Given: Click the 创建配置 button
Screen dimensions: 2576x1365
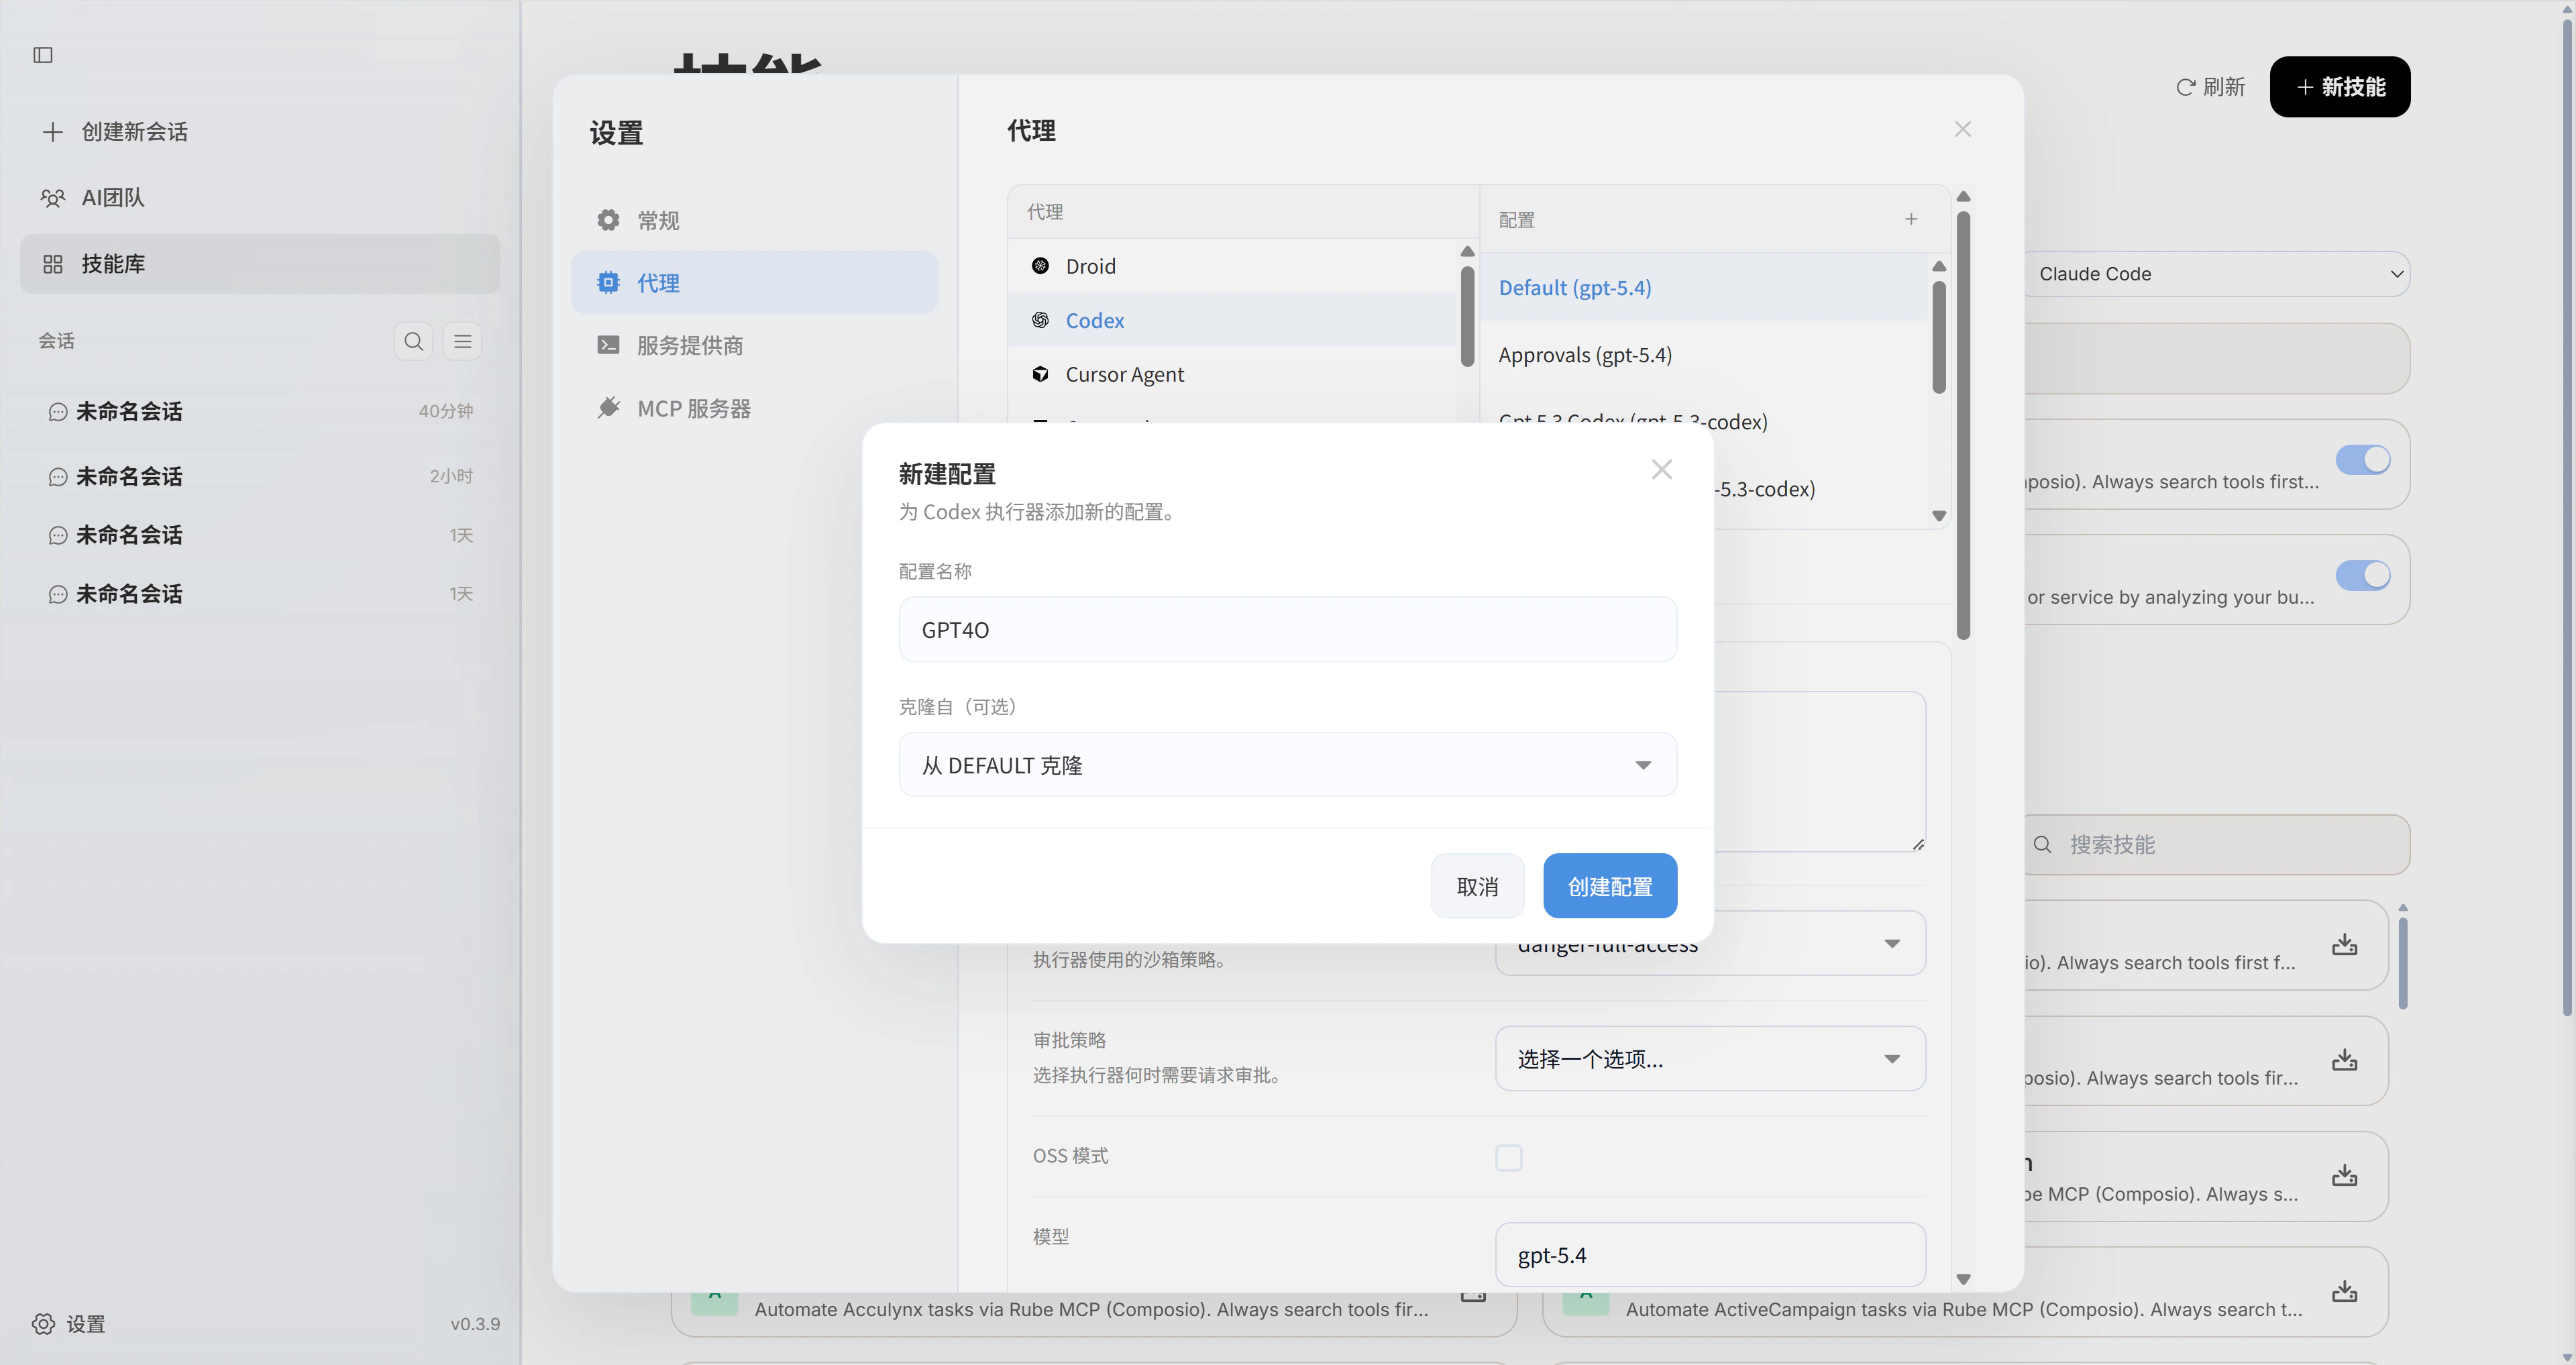Looking at the screenshot, I should [x=1609, y=885].
